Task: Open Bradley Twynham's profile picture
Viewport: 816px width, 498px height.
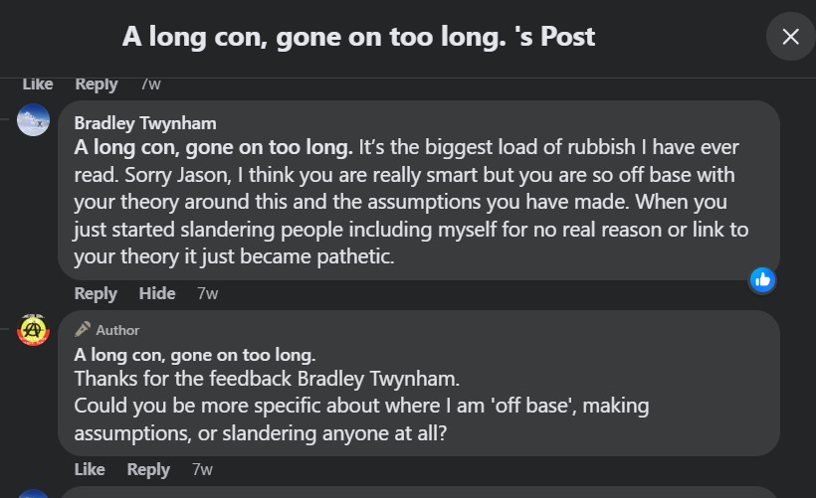Action: [x=34, y=120]
